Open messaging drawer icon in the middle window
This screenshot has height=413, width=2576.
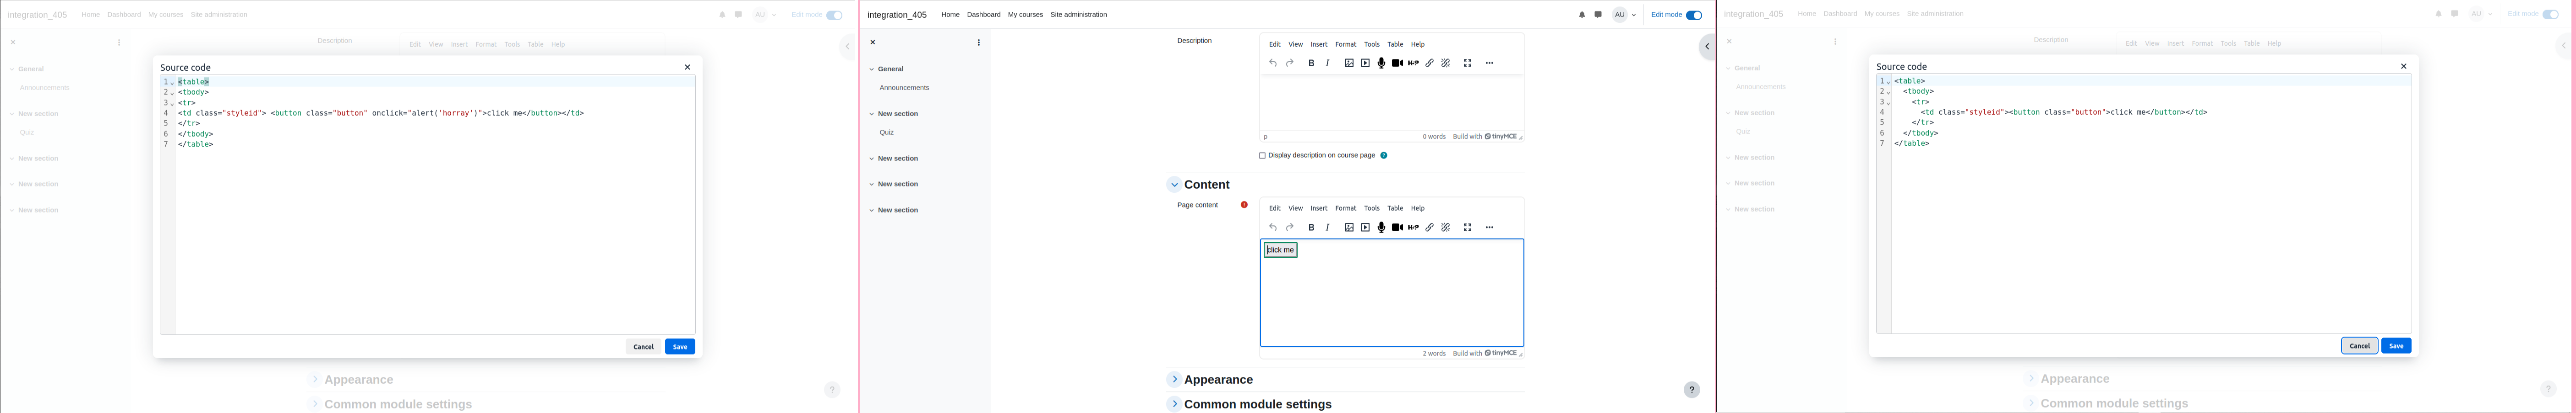pyautogui.click(x=1598, y=15)
